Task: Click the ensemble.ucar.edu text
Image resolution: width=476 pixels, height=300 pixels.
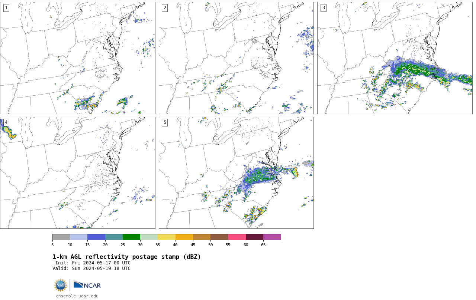Action: click(77, 296)
